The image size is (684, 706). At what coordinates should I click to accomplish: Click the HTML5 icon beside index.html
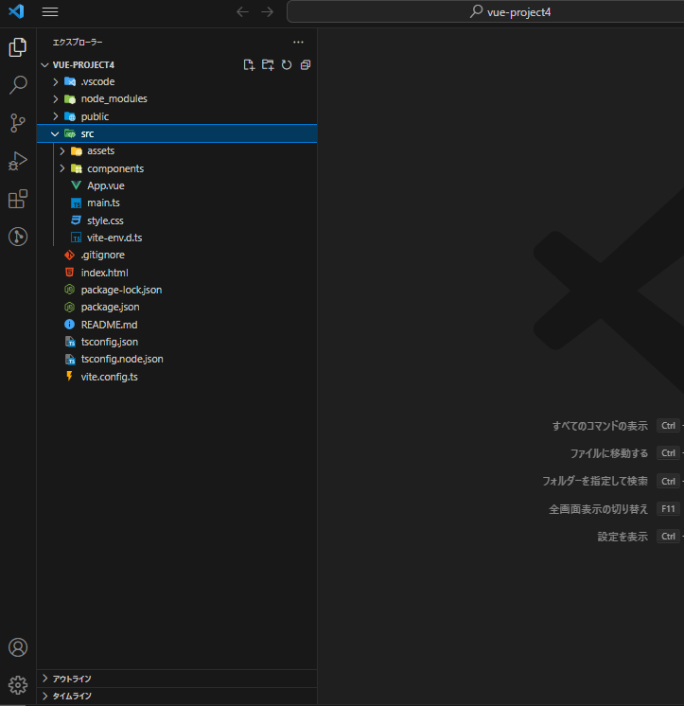(x=69, y=273)
